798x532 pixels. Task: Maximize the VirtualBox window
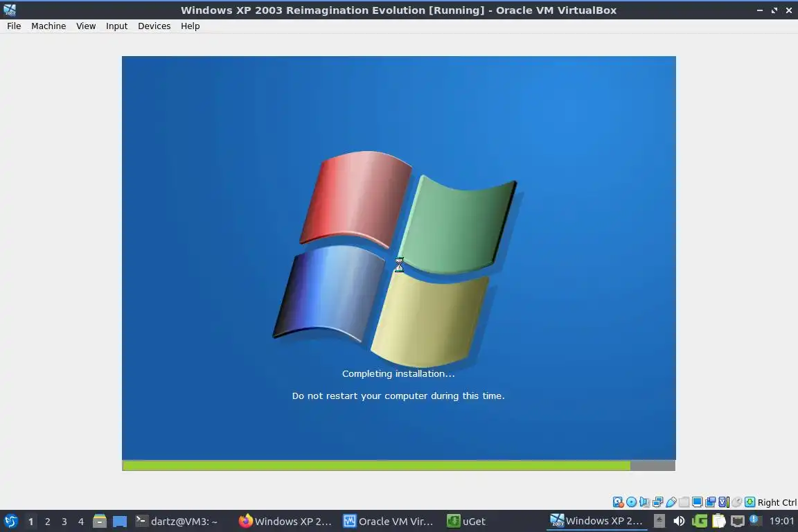click(x=774, y=10)
